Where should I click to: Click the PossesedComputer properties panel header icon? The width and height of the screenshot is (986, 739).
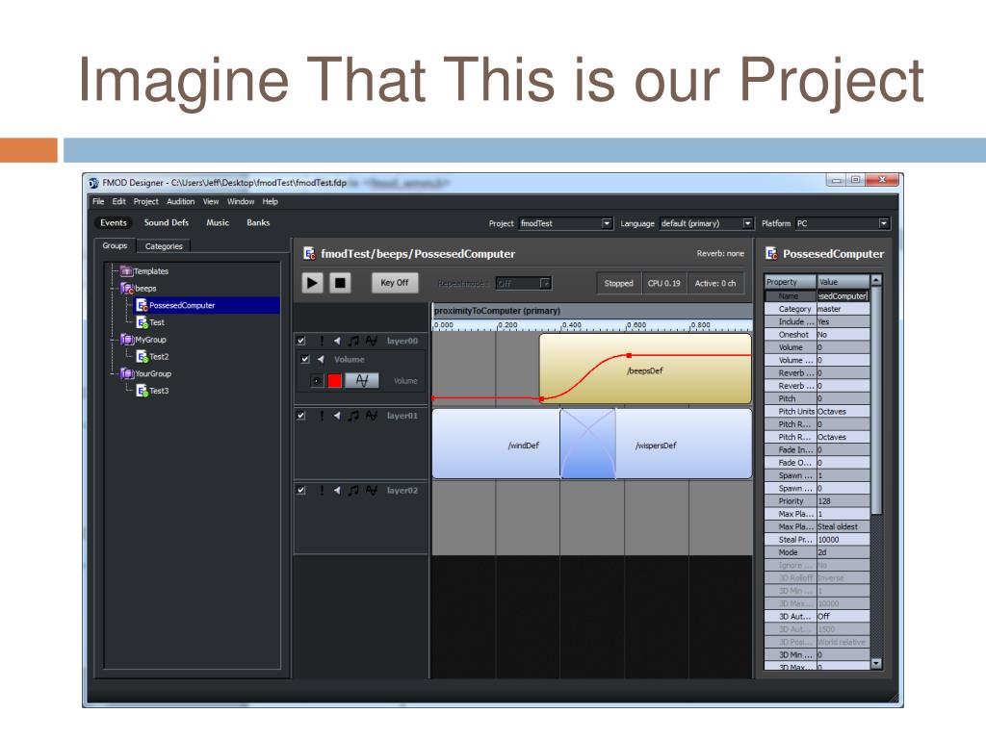coord(771,253)
